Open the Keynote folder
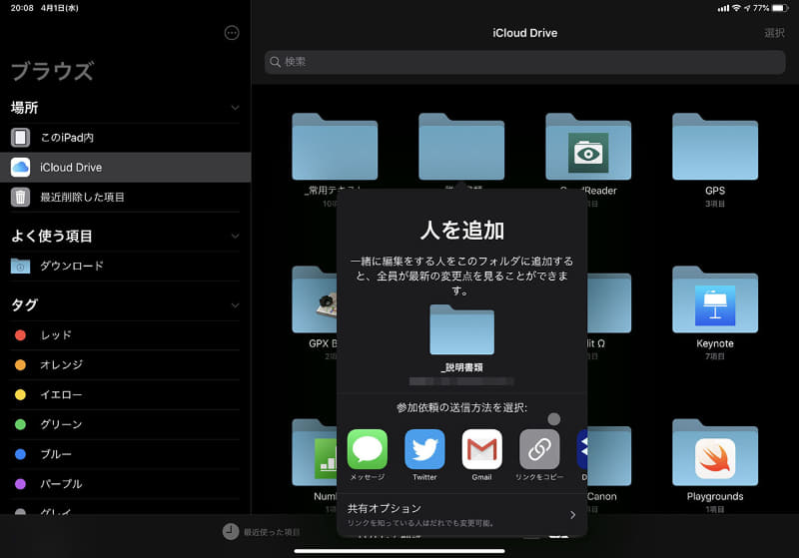 tap(715, 299)
